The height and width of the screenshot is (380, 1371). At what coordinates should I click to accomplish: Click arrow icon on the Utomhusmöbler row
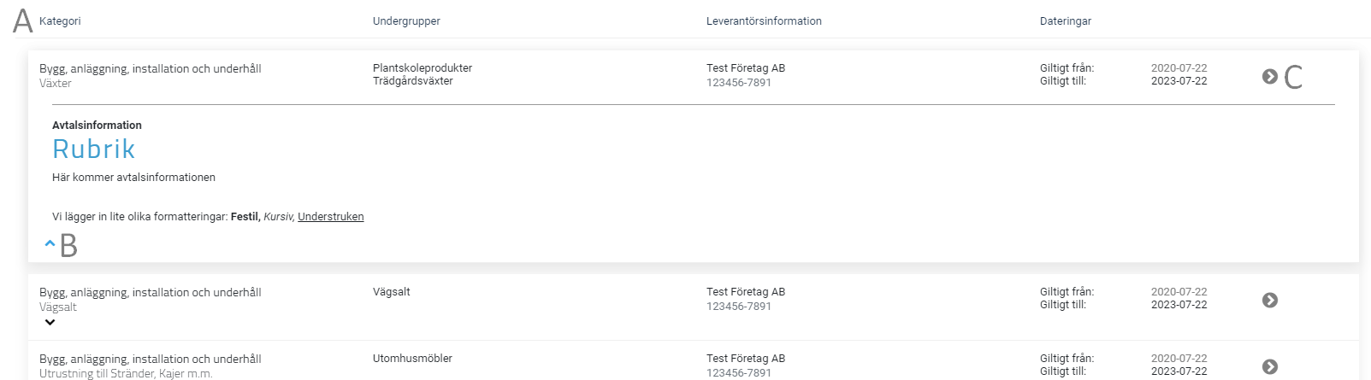point(1270,367)
